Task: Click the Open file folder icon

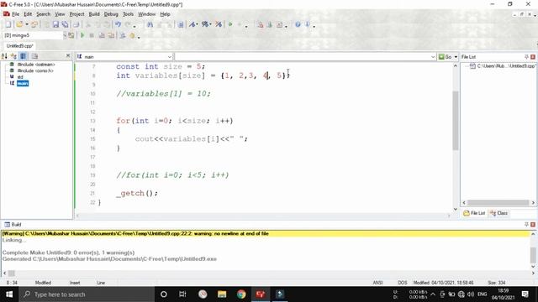Action: tap(19, 24)
